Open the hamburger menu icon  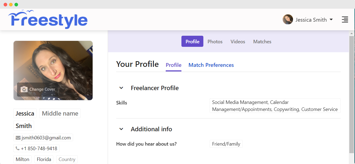coord(345,19)
